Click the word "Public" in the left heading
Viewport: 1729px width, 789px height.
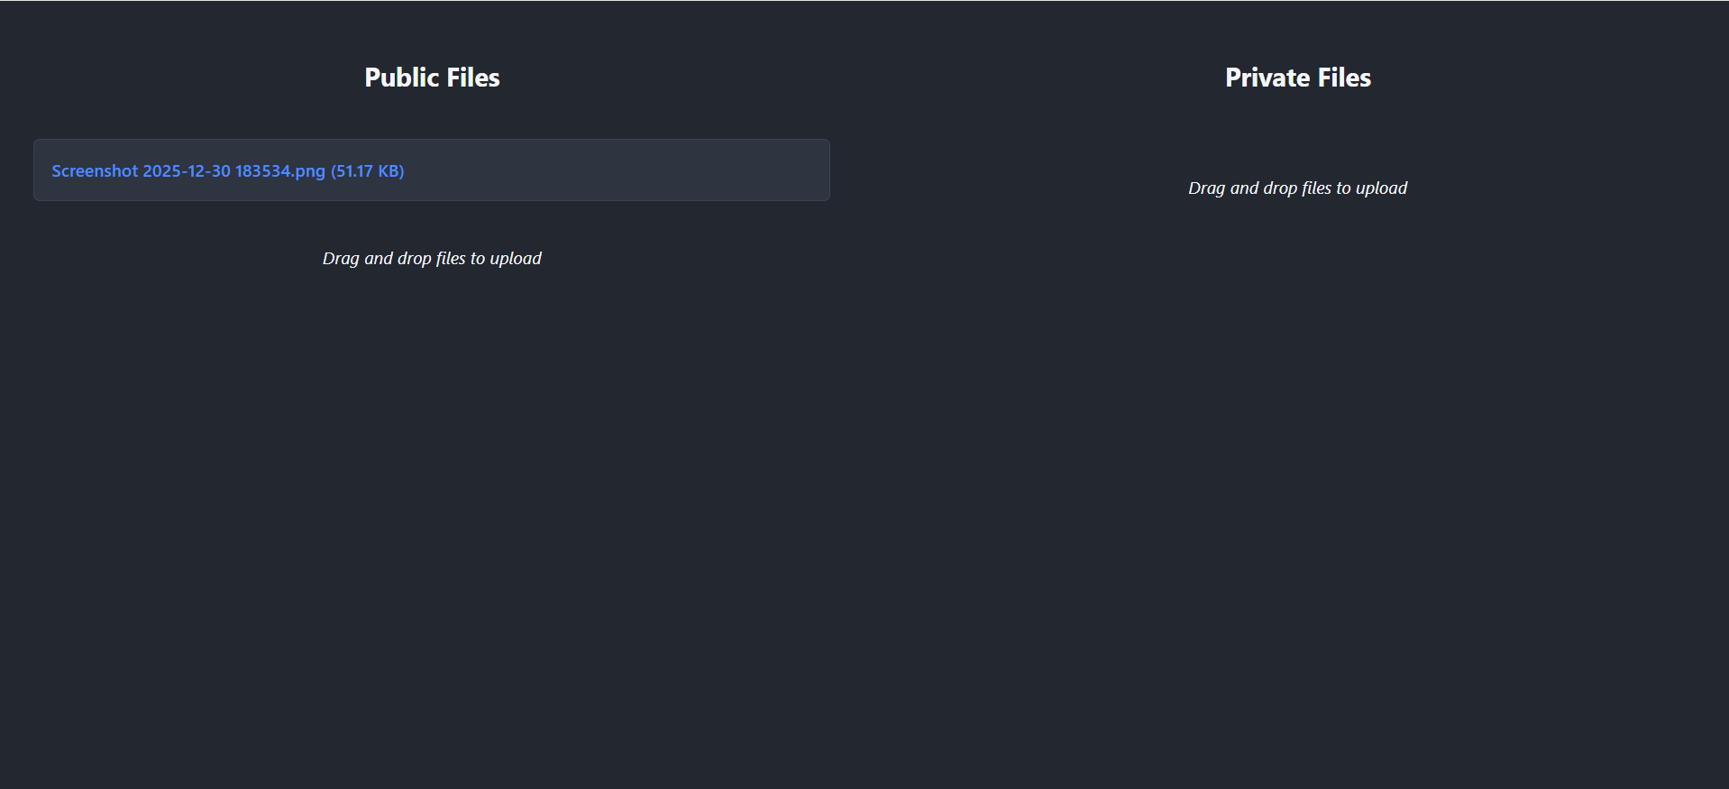click(401, 78)
